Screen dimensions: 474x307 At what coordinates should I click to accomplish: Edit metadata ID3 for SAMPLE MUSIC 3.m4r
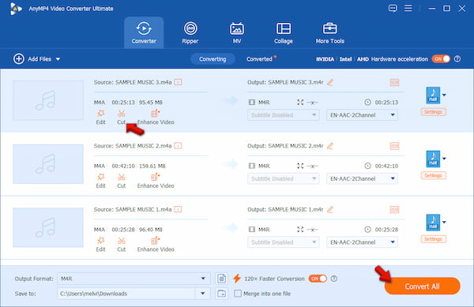(x=394, y=82)
